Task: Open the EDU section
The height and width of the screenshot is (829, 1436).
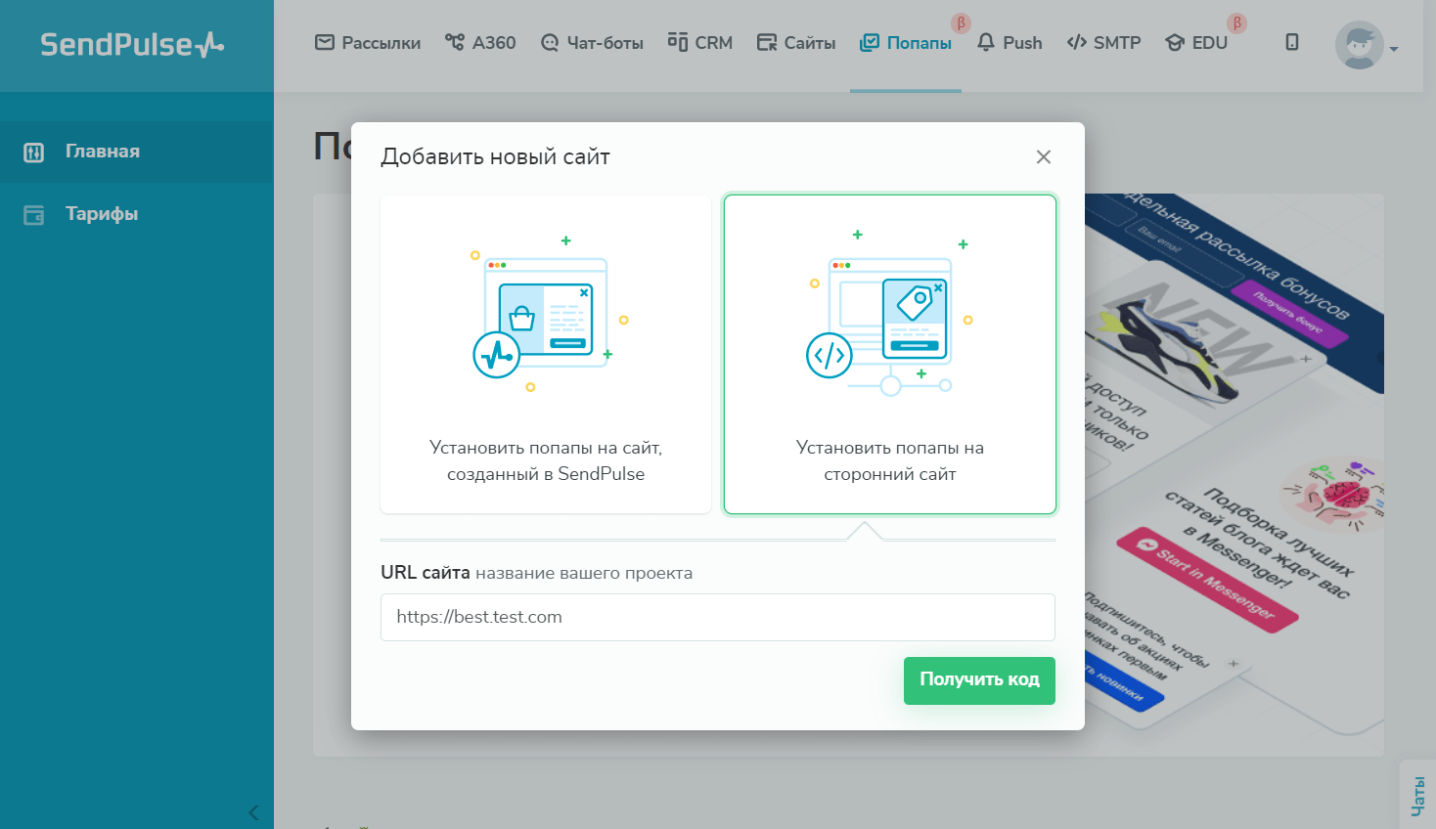Action: click(x=1196, y=43)
